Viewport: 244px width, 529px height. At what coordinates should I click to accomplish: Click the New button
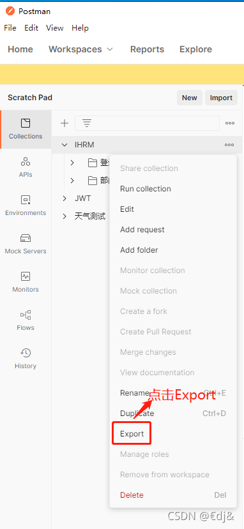tap(189, 98)
